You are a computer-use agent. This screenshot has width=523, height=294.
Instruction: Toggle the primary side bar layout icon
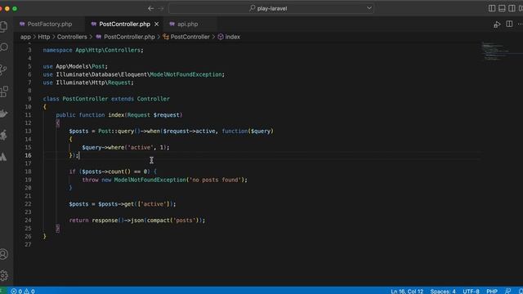click(492, 8)
